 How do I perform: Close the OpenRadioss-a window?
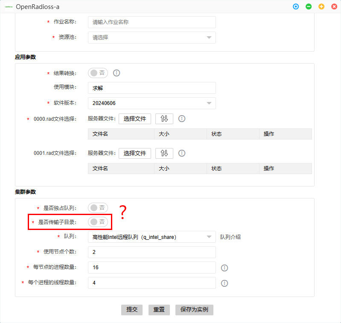pyautogui.click(x=334, y=6)
